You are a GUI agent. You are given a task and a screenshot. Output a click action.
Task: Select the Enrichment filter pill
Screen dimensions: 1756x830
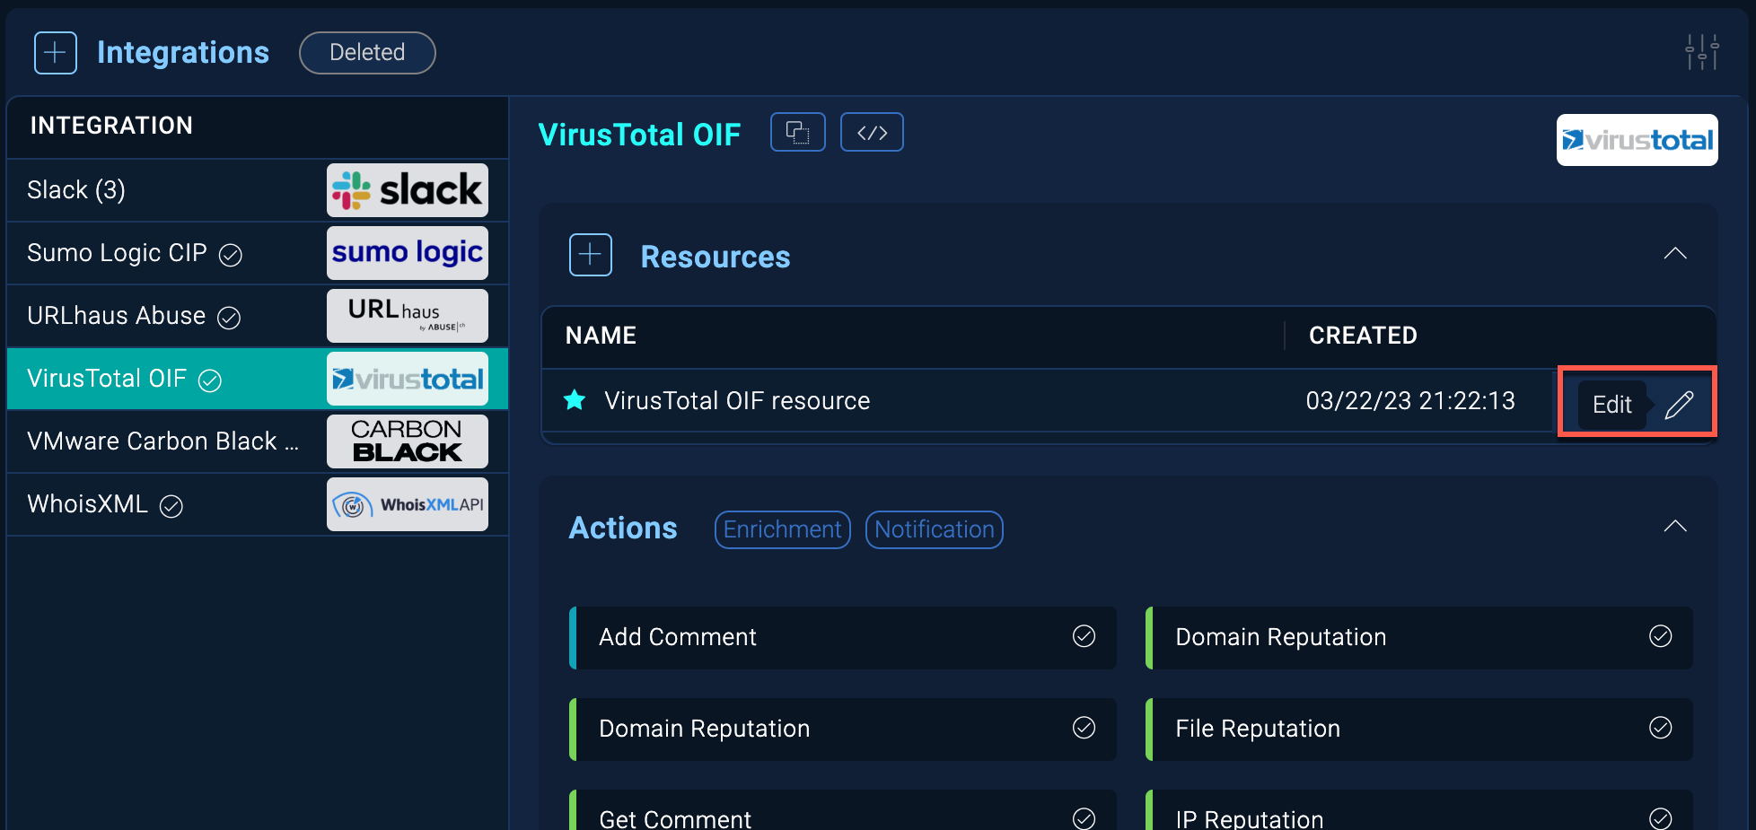(781, 529)
